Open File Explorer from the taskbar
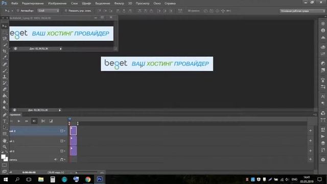The height and width of the screenshot is (184, 327). pos(41,179)
